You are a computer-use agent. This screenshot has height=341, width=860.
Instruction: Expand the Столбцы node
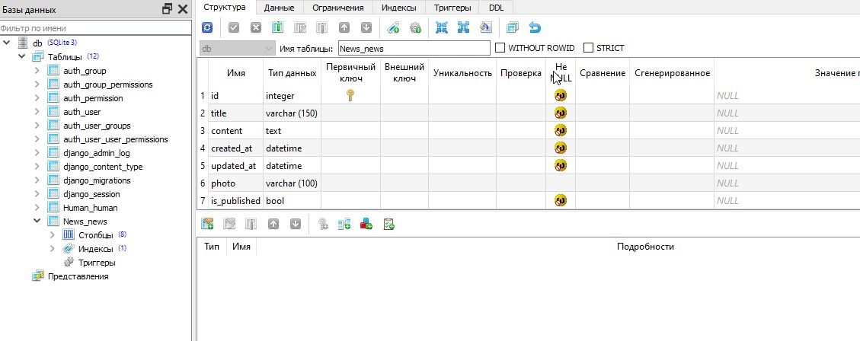click(x=53, y=234)
